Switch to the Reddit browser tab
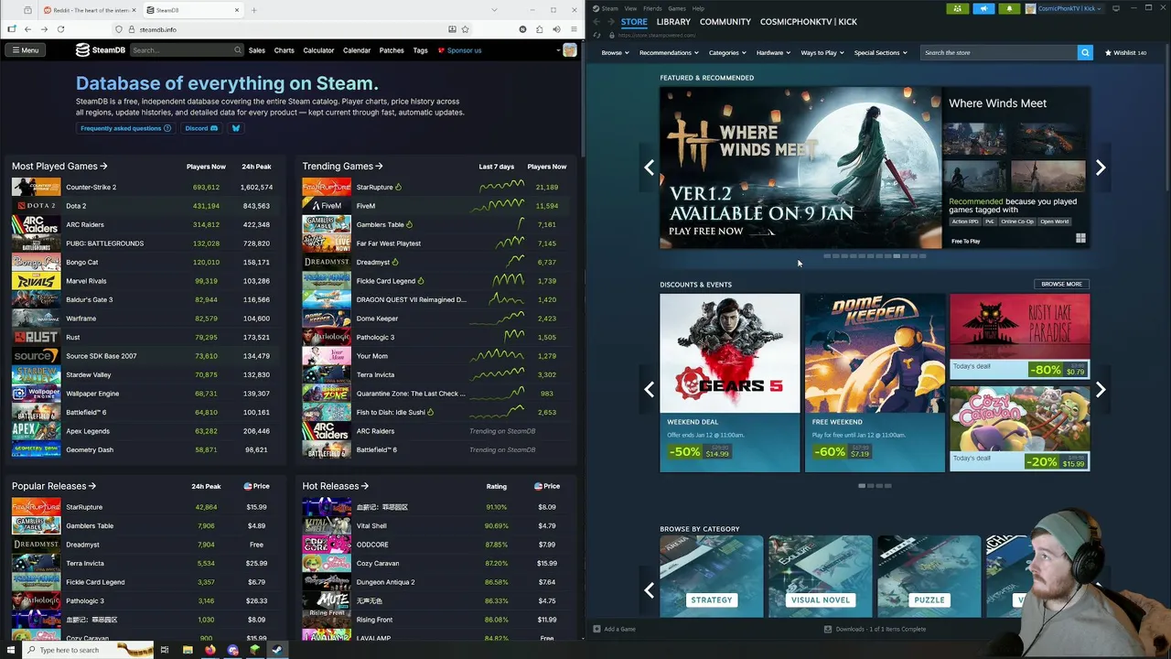This screenshot has height=659, width=1171. coord(89,10)
